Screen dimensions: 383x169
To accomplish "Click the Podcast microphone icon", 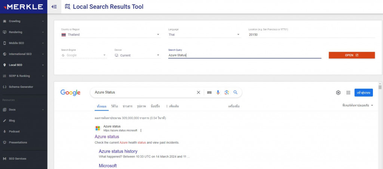I will pyautogui.click(x=4, y=131).
